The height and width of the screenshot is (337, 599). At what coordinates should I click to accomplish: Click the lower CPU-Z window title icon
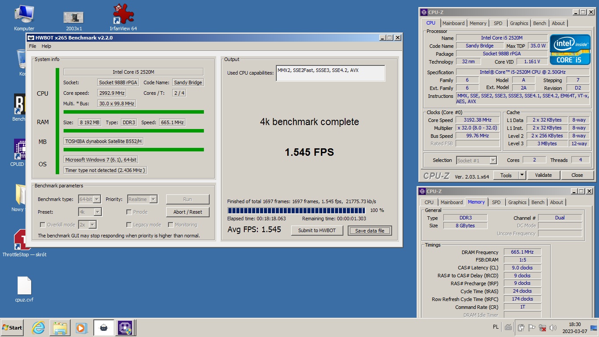[422, 191]
